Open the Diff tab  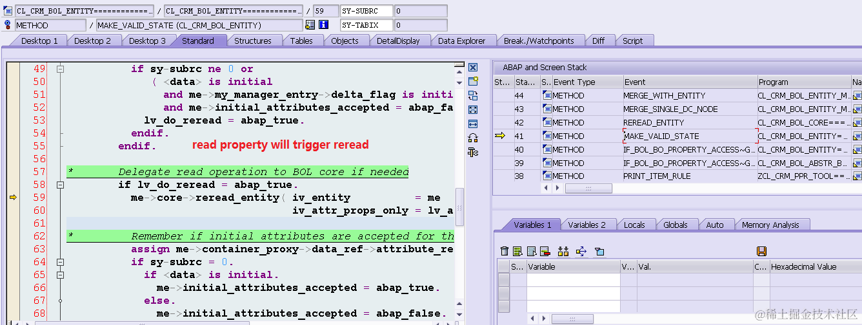pyautogui.click(x=598, y=41)
